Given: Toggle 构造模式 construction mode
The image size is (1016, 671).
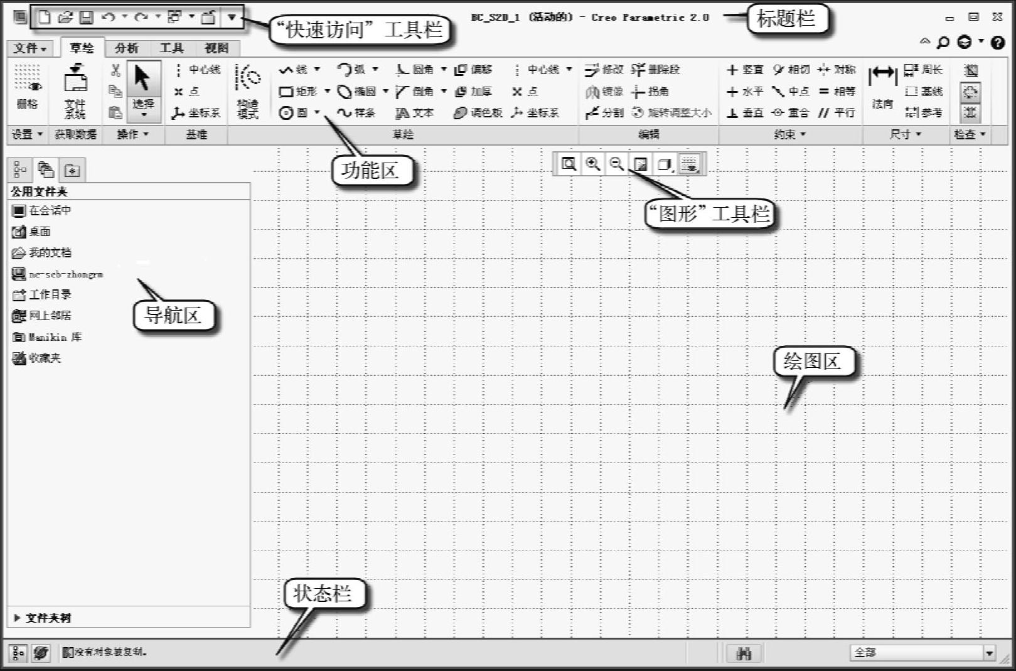Looking at the screenshot, I should 248,91.
